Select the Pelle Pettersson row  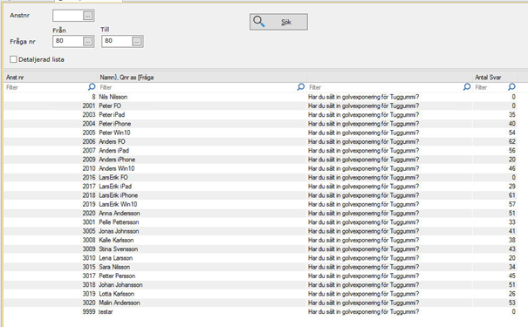click(260, 222)
